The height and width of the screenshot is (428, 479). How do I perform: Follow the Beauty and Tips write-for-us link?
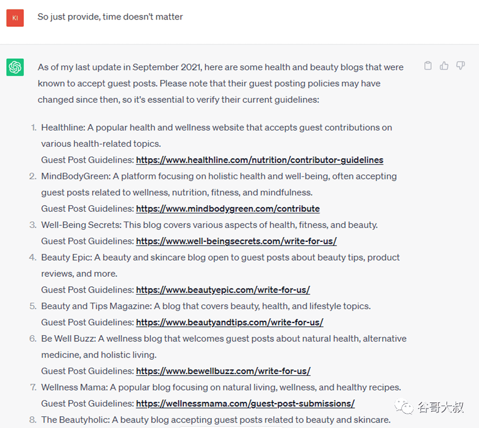click(x=229, y=322)
